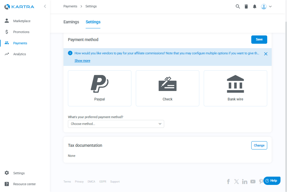Open the Terms footer link
The image size is (287, 192).
(x=67, y=182)
